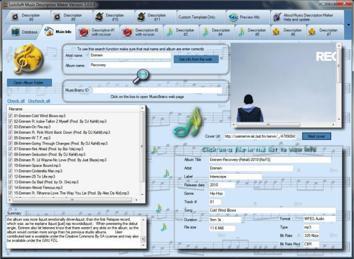Click the no-icon symbol on Description #2
Viewport: 354px width, 259px height.
pyautogui.click(x=127, y=32)
